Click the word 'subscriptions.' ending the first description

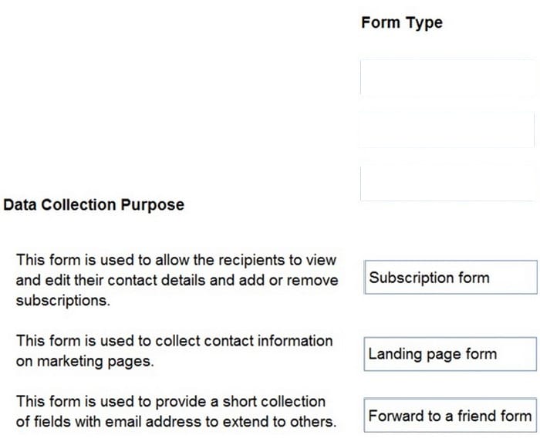coord(63,301)
